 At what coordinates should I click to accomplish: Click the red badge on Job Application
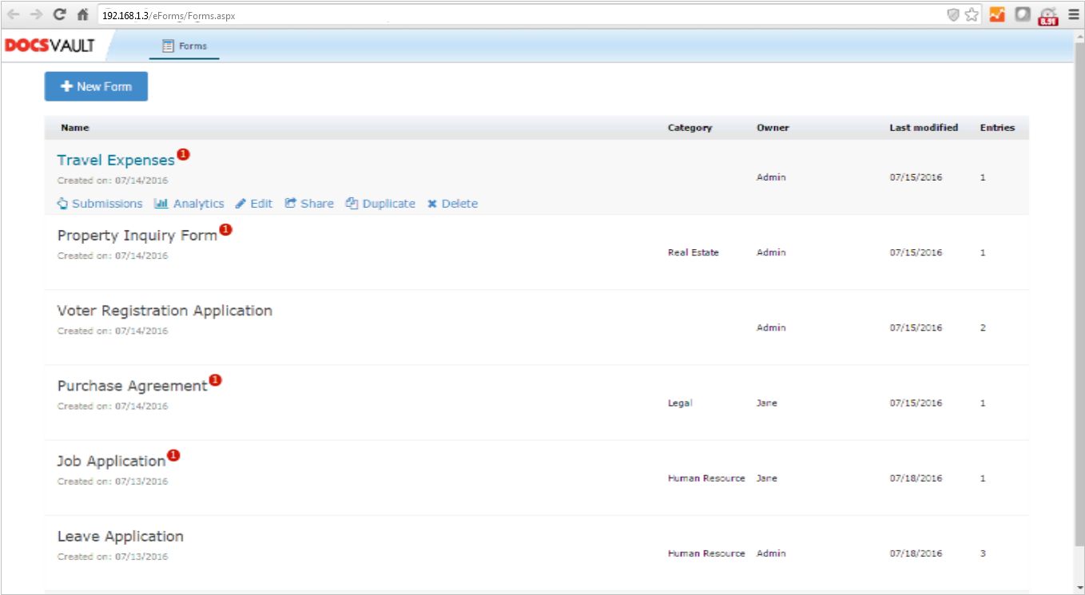pos(173,455)
